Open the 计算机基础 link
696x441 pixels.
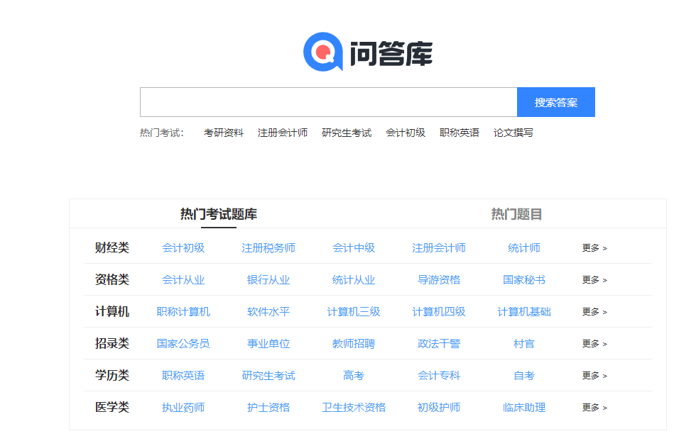coord(524,311)
